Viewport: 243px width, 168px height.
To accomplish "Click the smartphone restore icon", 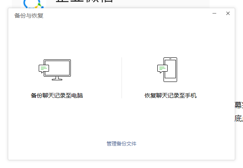I will pos(167,70).
